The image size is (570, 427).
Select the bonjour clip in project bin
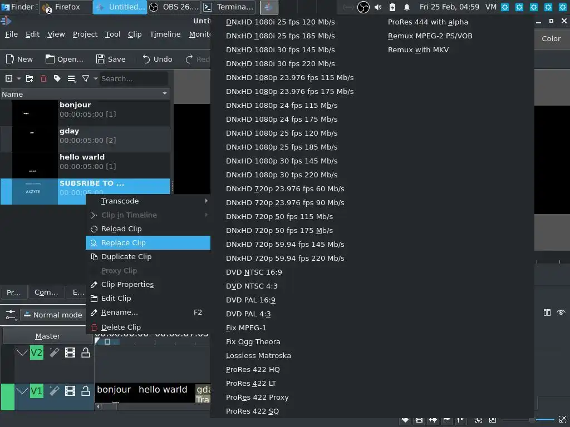pyautogui.click(x=85, y=113)
